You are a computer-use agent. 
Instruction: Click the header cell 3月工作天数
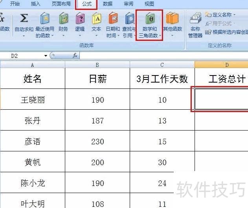[162, 79]
